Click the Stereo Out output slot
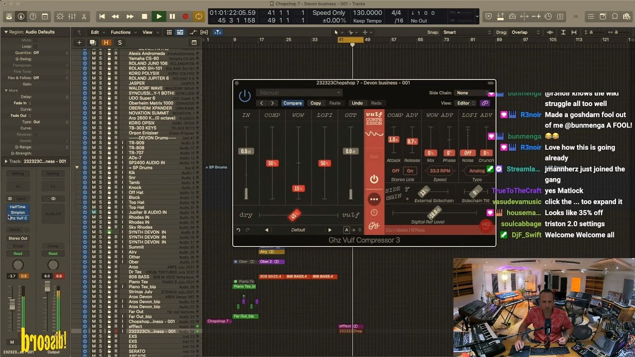635x357 pixels. coord(18,238)
